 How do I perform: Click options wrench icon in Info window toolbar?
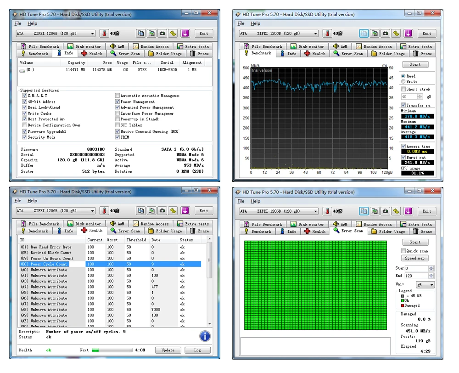173,34
